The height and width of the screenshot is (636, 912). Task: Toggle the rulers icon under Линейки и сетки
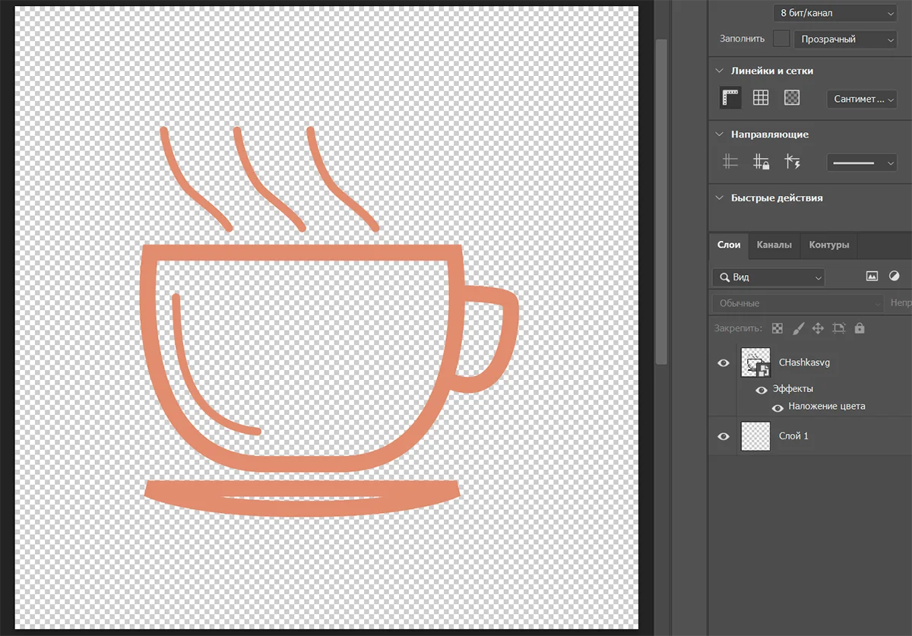[730, 98]
